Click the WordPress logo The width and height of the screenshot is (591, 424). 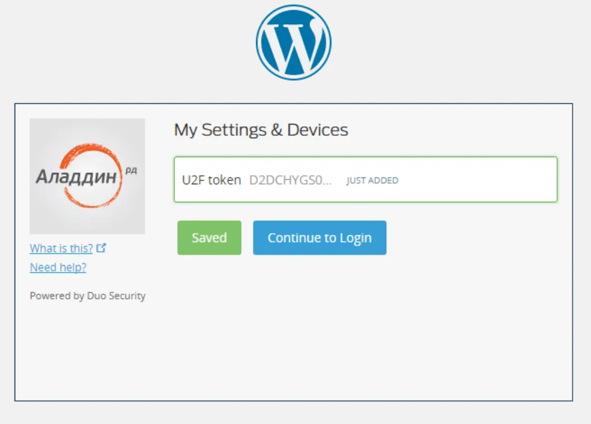(x=294, y=42)
